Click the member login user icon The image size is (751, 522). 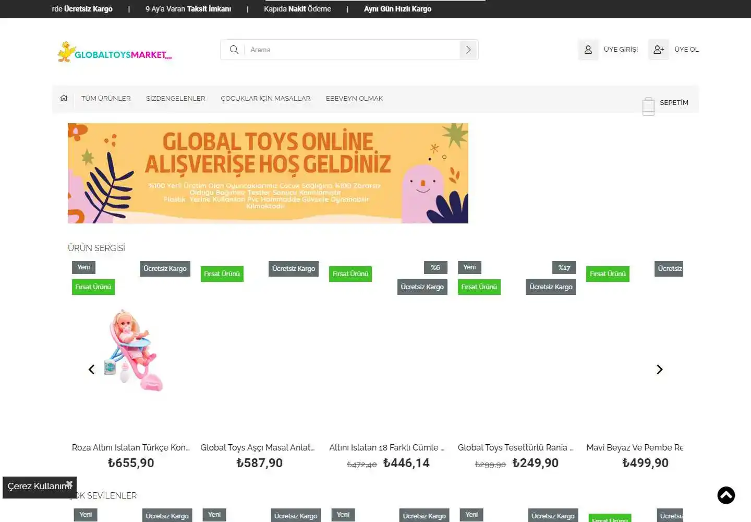(588, 50)
